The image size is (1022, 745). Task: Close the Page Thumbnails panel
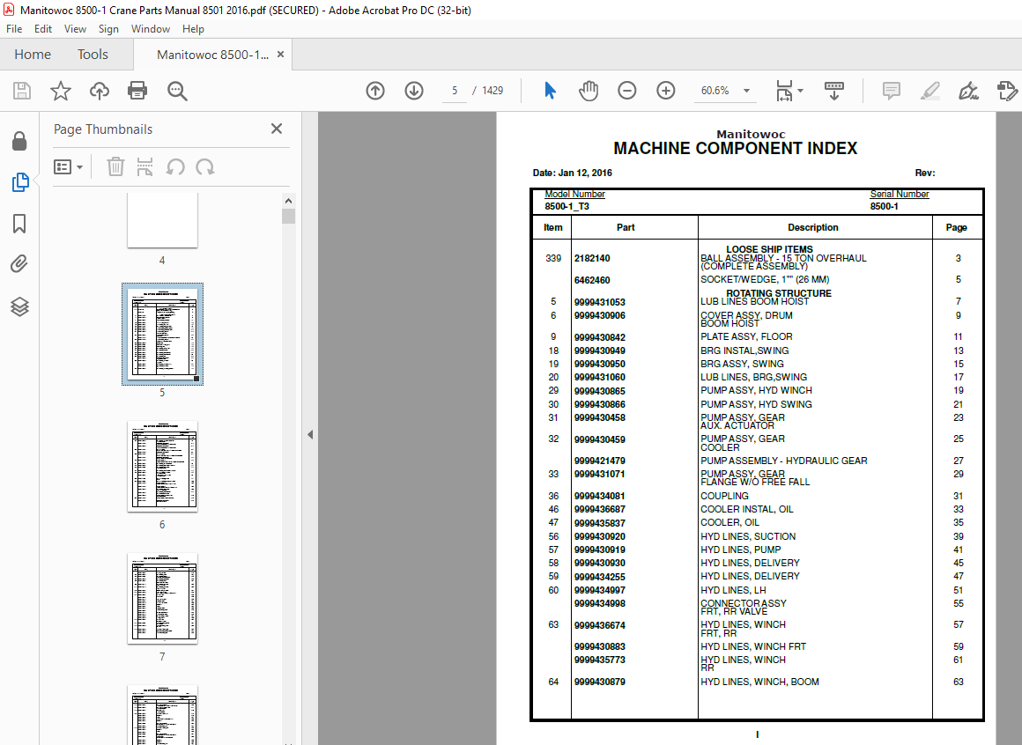coord(277,129)
